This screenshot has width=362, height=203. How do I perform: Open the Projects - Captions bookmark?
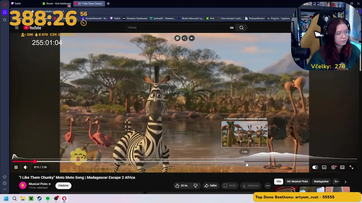[278, 18]
